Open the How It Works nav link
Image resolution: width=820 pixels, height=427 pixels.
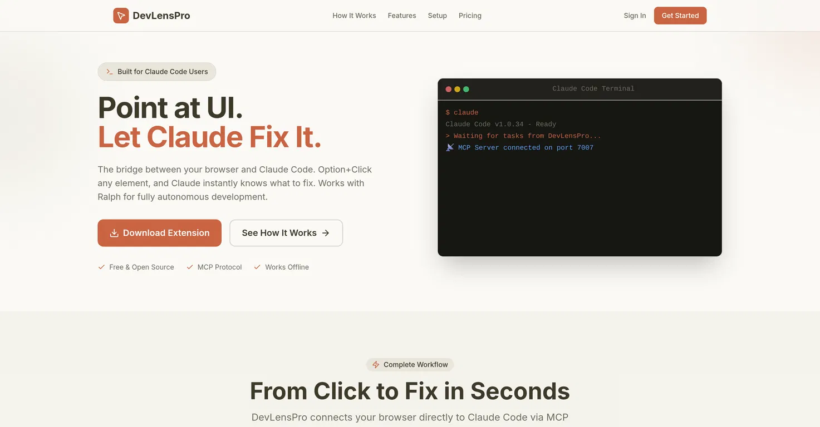[x=354, y=16]
